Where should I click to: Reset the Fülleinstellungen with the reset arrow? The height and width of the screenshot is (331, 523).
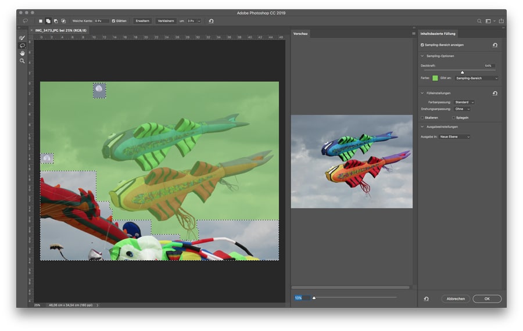(x=495, y=93)
